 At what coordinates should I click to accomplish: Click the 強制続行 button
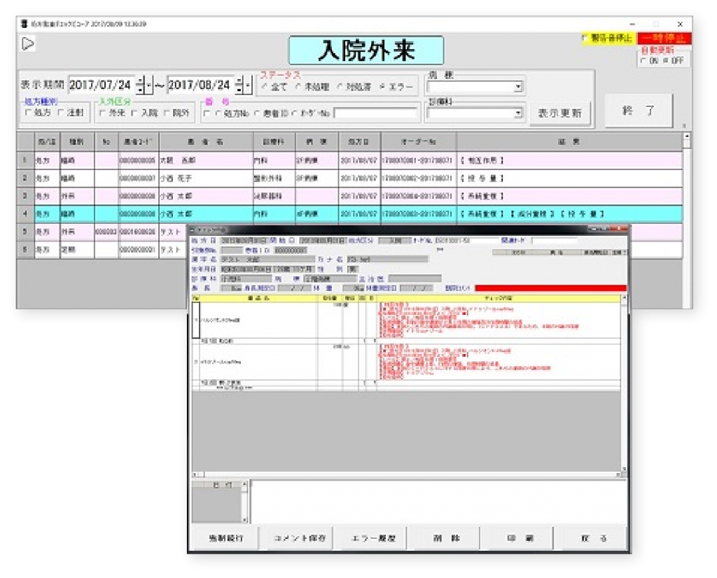(x=226, y=538)
